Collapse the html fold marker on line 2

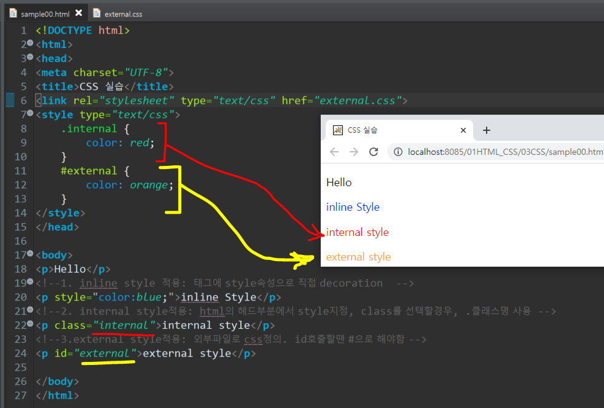coord(30,43)
